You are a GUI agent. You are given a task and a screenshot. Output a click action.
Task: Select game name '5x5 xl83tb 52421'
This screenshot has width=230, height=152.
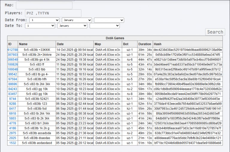coord(37,99)
